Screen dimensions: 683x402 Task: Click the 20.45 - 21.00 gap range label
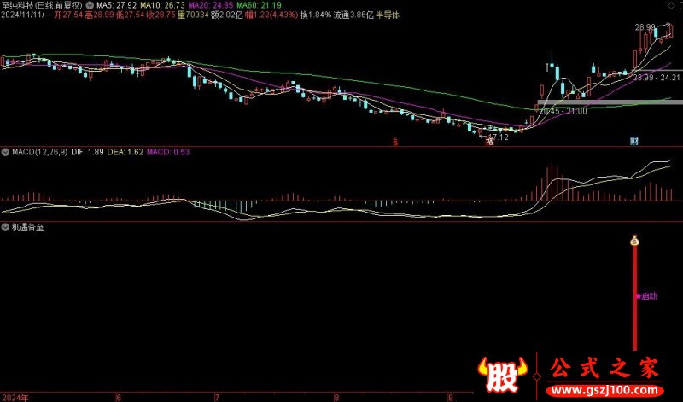pyautogui.click(x=563, y=112)
